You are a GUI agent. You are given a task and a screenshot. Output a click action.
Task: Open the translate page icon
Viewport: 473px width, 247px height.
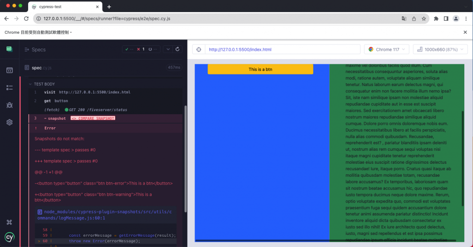(x=404, y=19)
